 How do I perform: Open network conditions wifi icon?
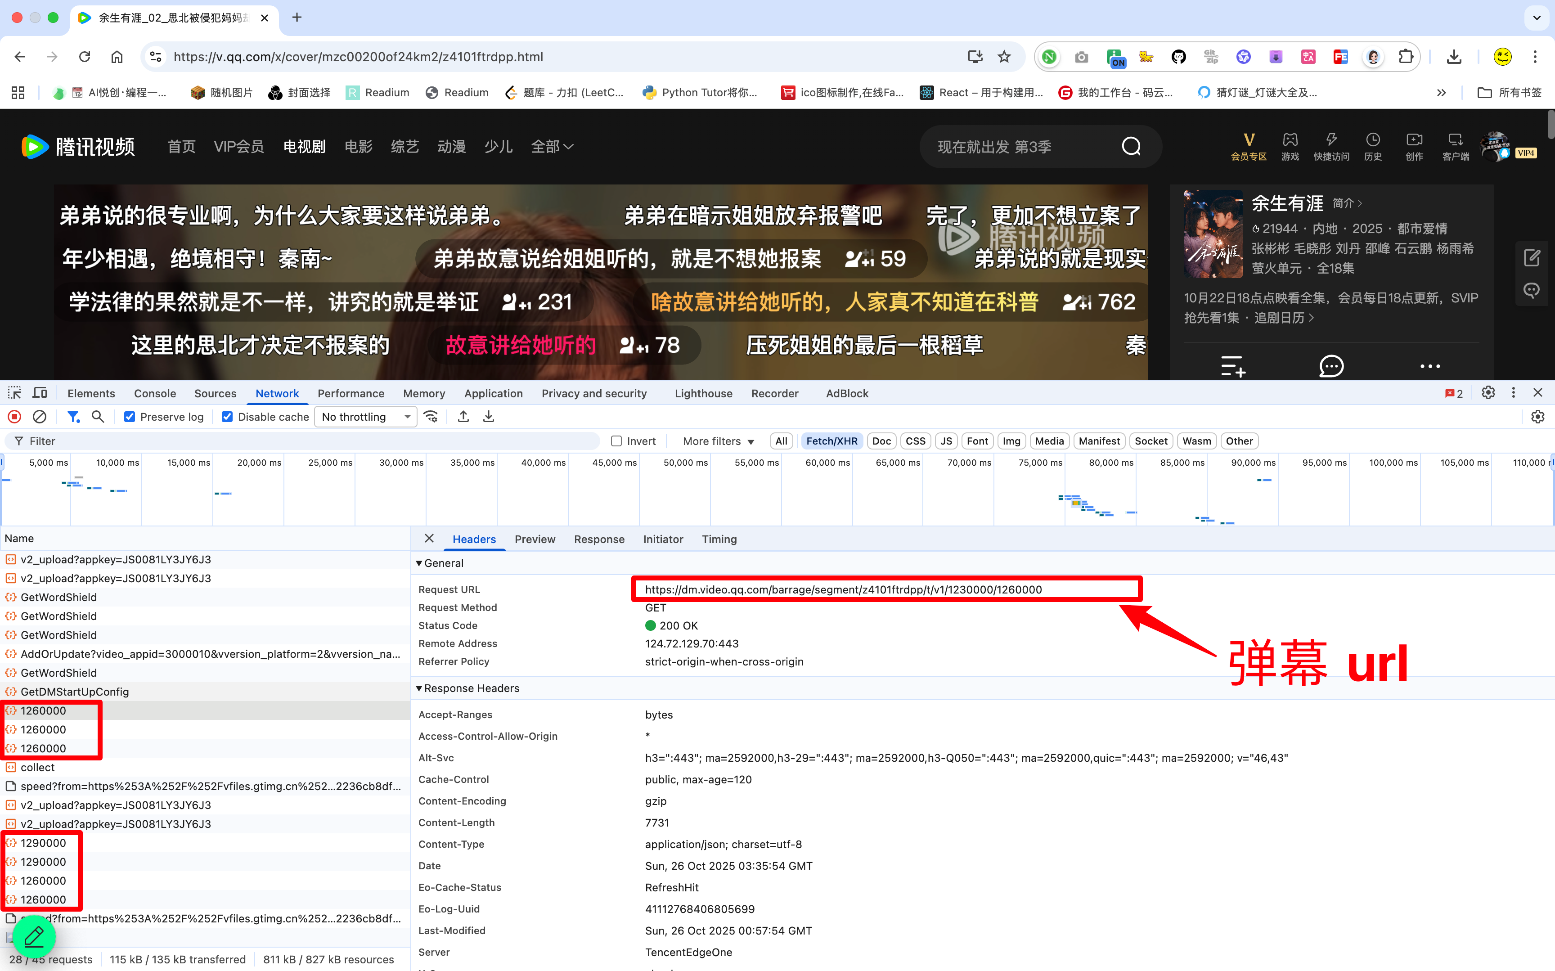coord(431,417)
